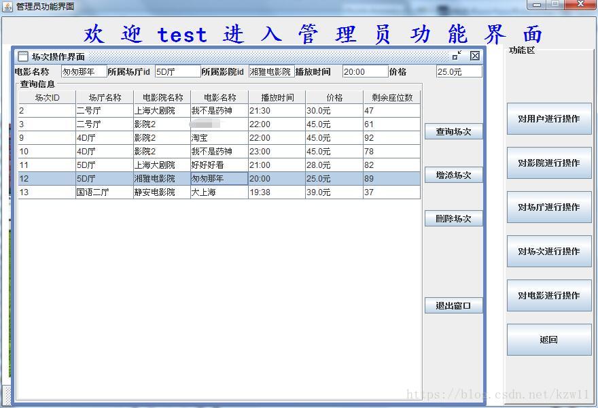Viewport: 598px width, 408px height.
Task: Click the 增添场次 button to add a session
Action: point(453,175)
